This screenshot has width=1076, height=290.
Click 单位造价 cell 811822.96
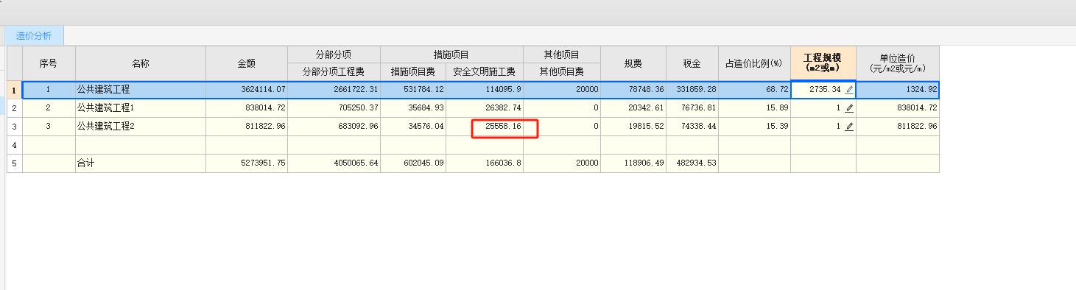(898, 127)
